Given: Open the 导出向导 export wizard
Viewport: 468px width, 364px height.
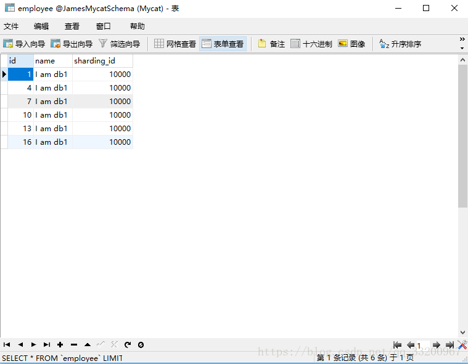Looking at the screenshot, I should [x=72, y=44].
